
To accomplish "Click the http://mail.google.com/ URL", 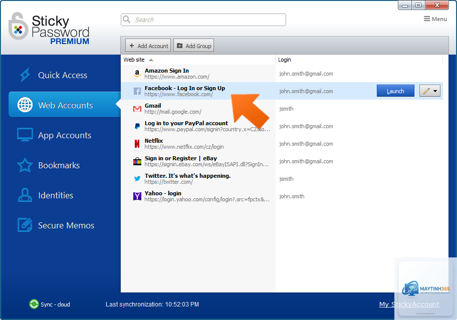I will tap(173, 112).
